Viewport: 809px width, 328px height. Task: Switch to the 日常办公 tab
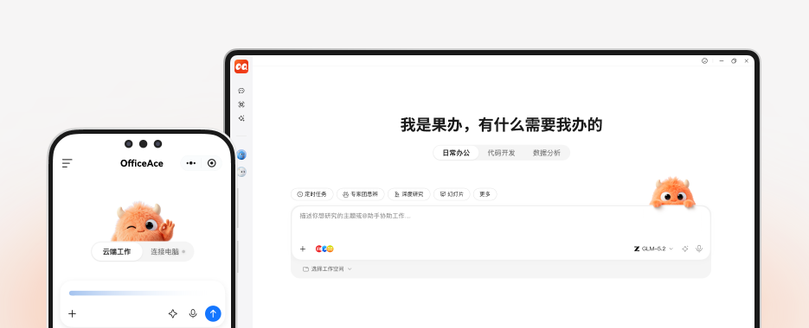point(456,153)
